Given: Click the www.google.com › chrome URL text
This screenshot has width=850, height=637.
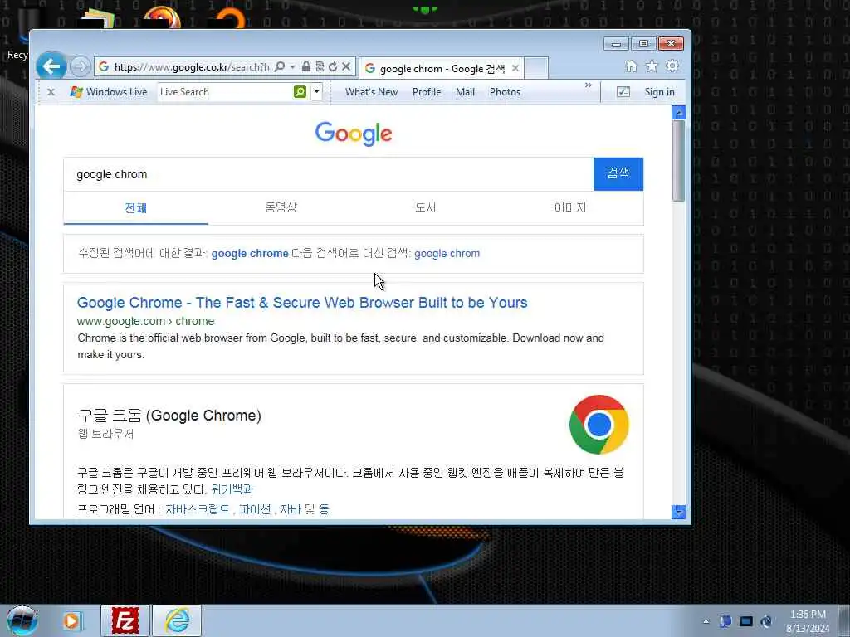Looking at the screenshot, I should tap(145, 321).
